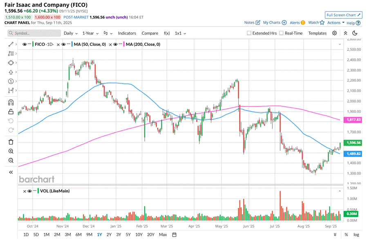
Task: Select the Max time range
Action: [163, 235]
